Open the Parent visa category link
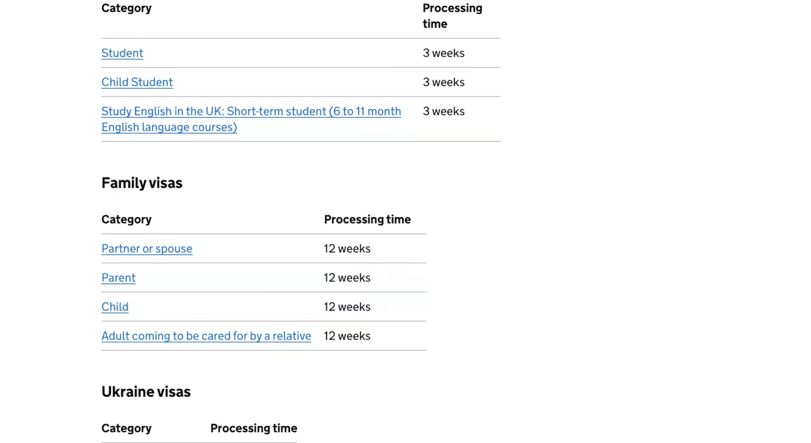Image resolution: width=811 pixels, height=443 pixels. click(x=118, y=278)
